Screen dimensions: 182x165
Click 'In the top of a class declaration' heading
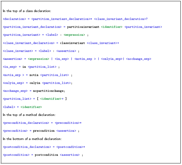27,11
